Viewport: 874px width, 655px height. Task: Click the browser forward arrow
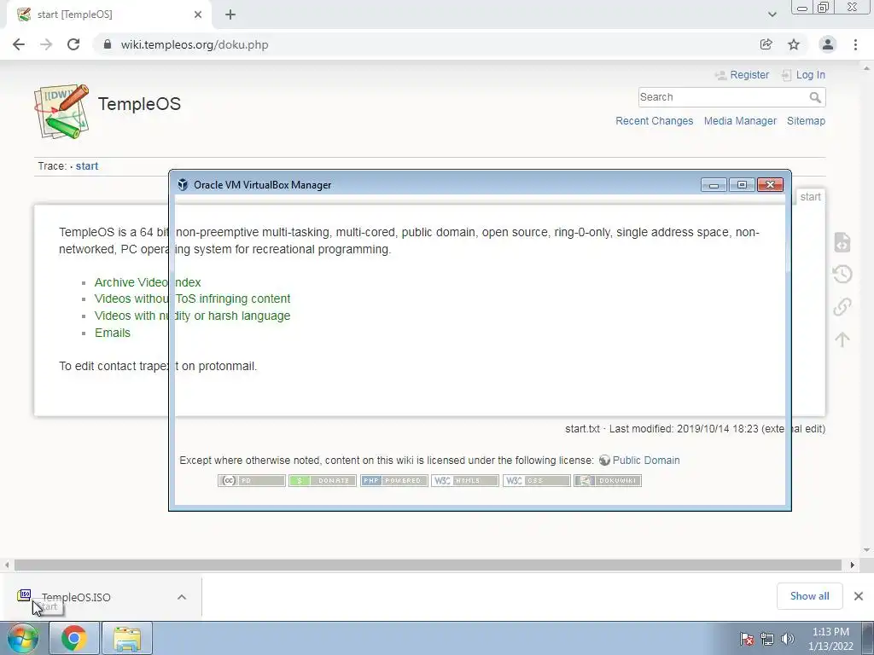[46, 44]
